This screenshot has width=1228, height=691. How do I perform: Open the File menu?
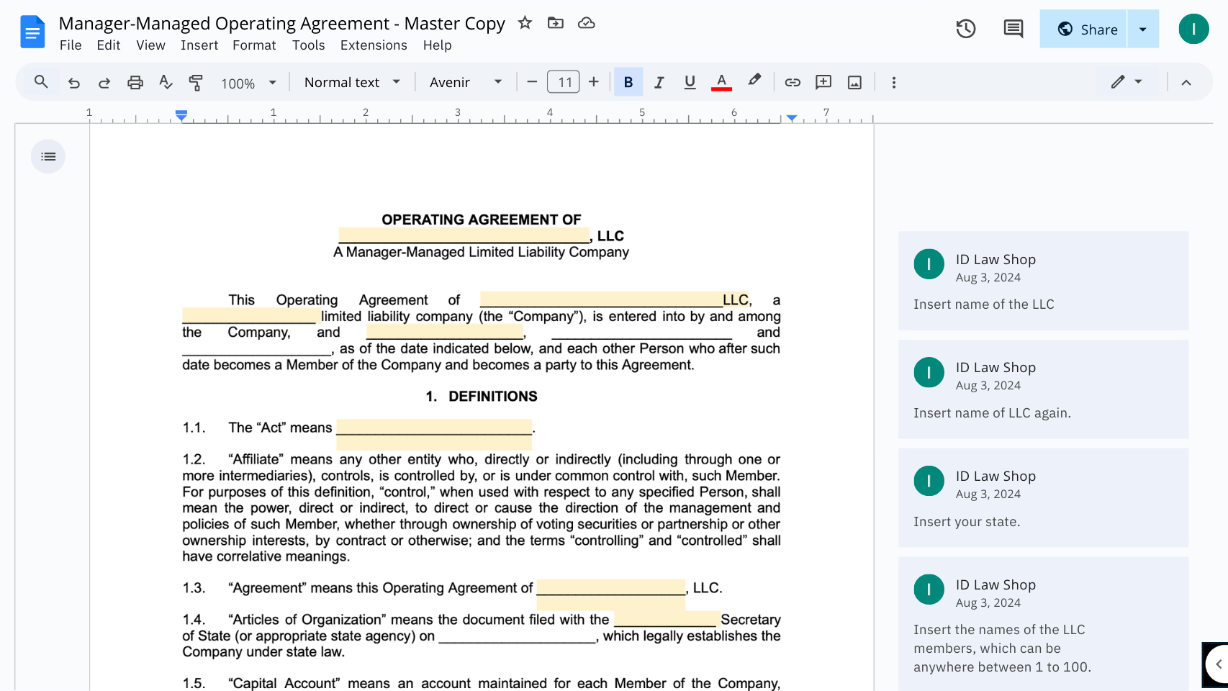click(71, 45)
